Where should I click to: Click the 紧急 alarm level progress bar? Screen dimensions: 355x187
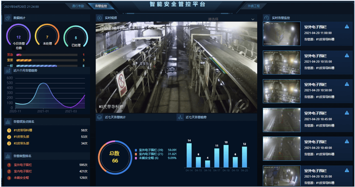47,55
